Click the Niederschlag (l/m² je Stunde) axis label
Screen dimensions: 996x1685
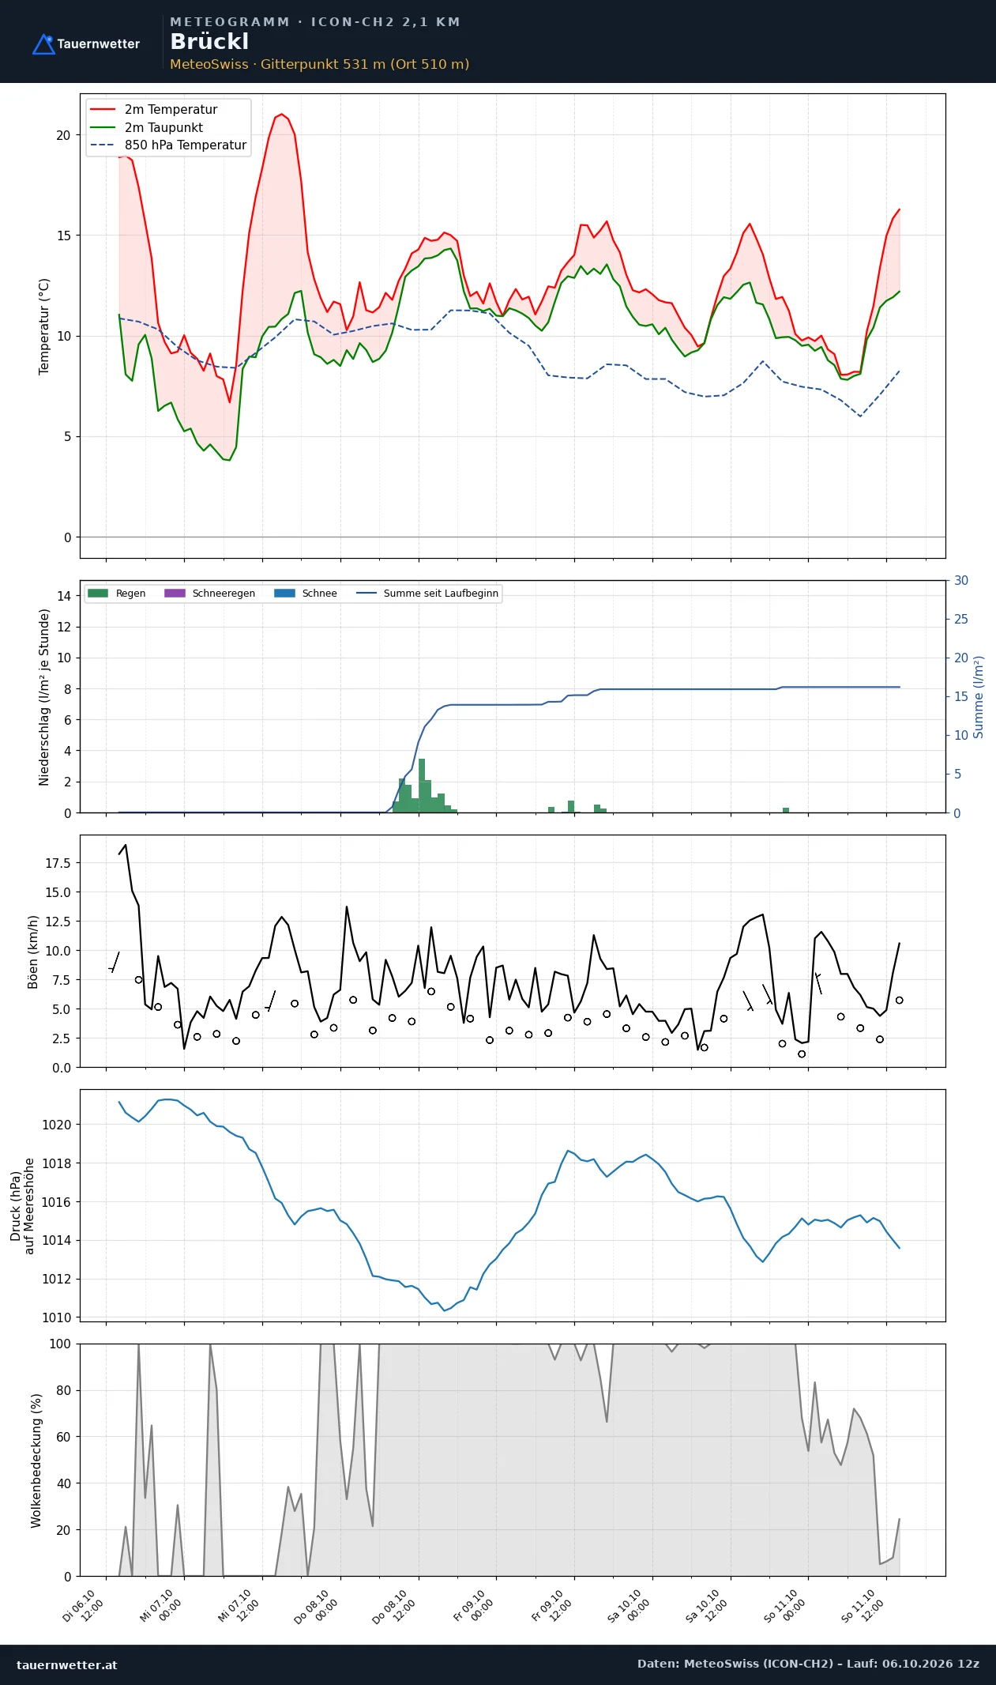pyautogui.click(x=44, y=697)
